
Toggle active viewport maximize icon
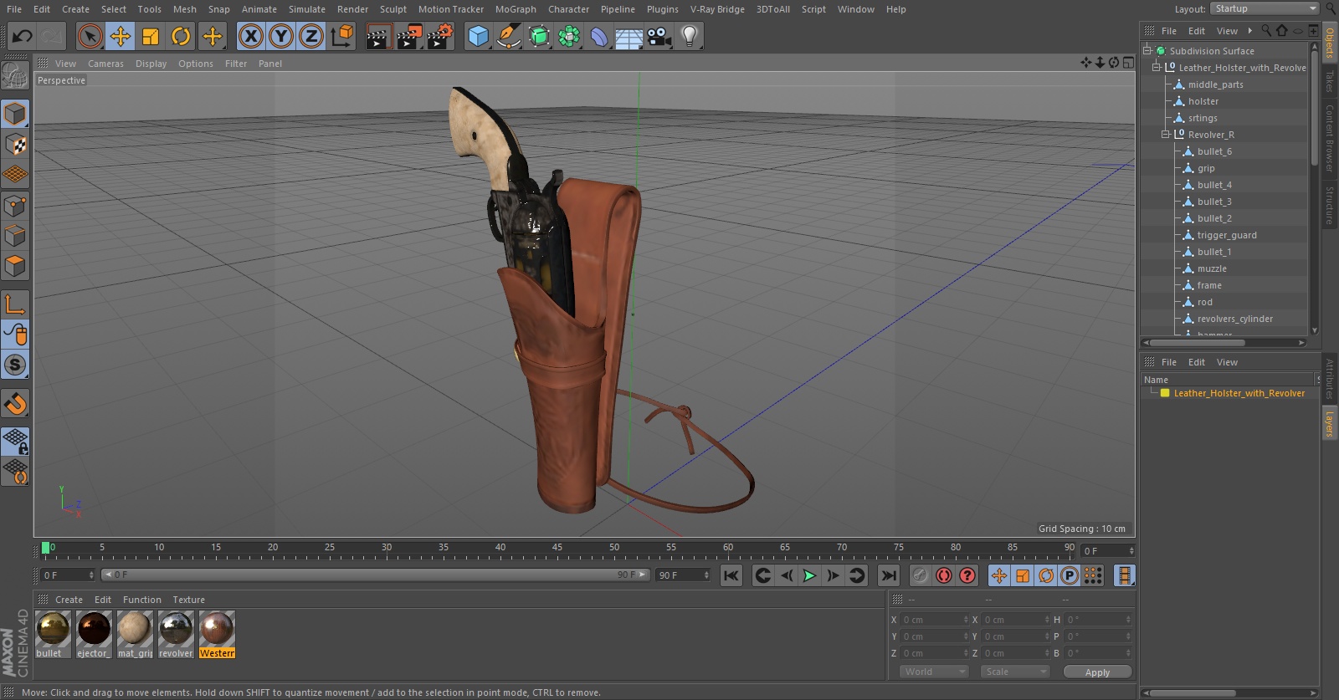click(x=1128, y=63)
